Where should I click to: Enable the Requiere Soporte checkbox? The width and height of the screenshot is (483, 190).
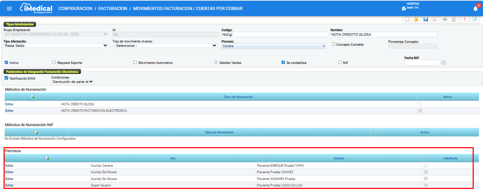click(x=54, y=62)
